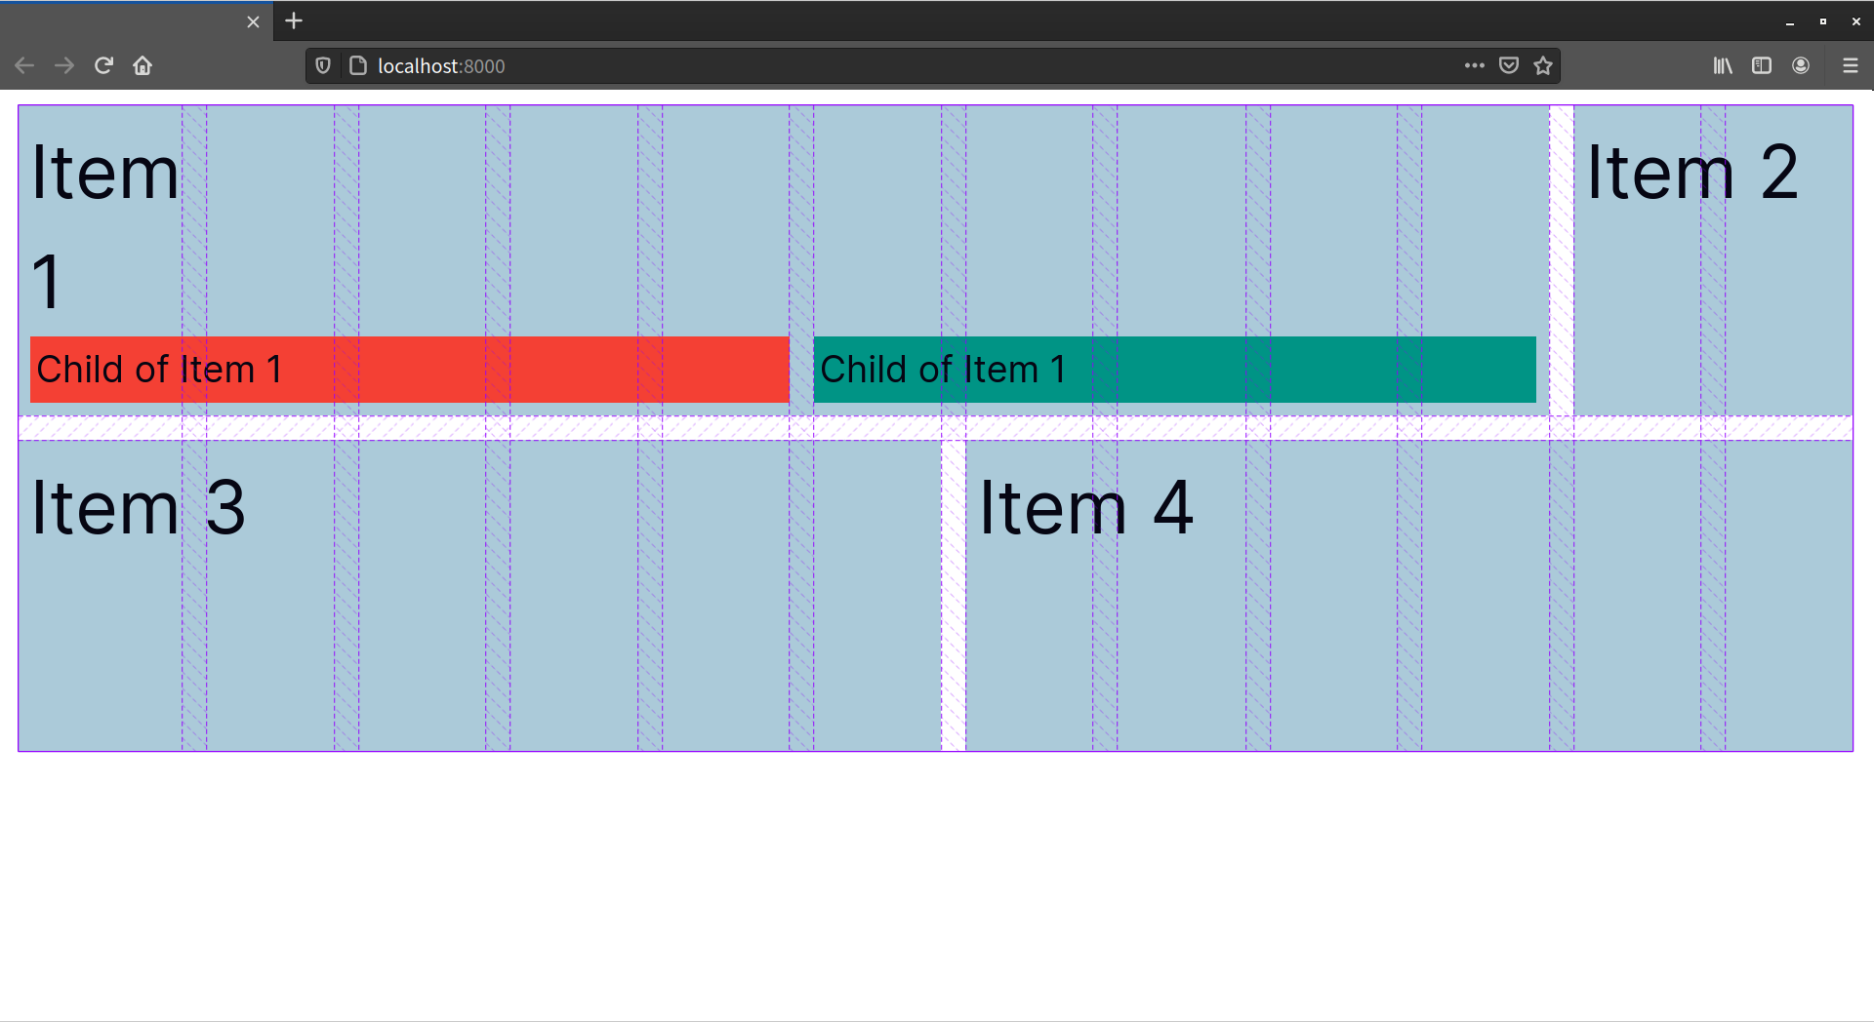This screenshot has width=1874, height=1022.
Task: Click the red Child of Item 1 block
Action: point(410,369)
